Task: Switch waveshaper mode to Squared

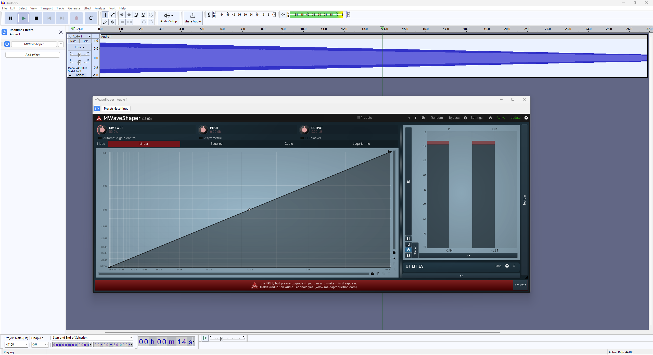Action: point(216,143)
